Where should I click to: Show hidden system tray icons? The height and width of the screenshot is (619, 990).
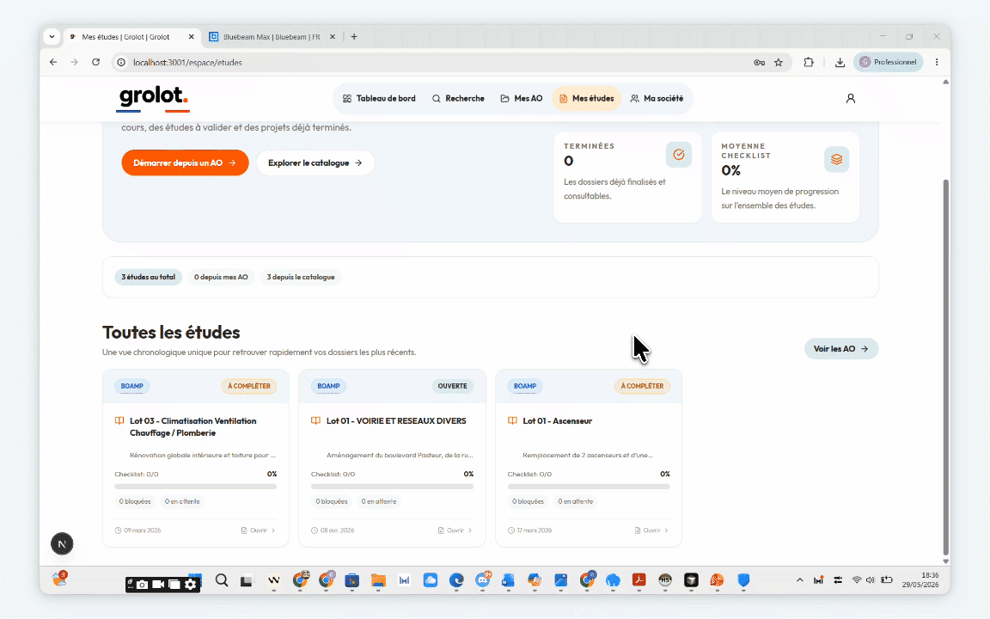[800, 579]
